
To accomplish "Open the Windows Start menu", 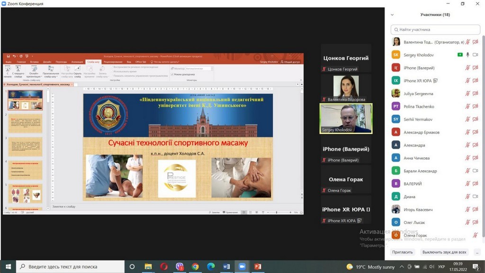I will pos(9,266).
